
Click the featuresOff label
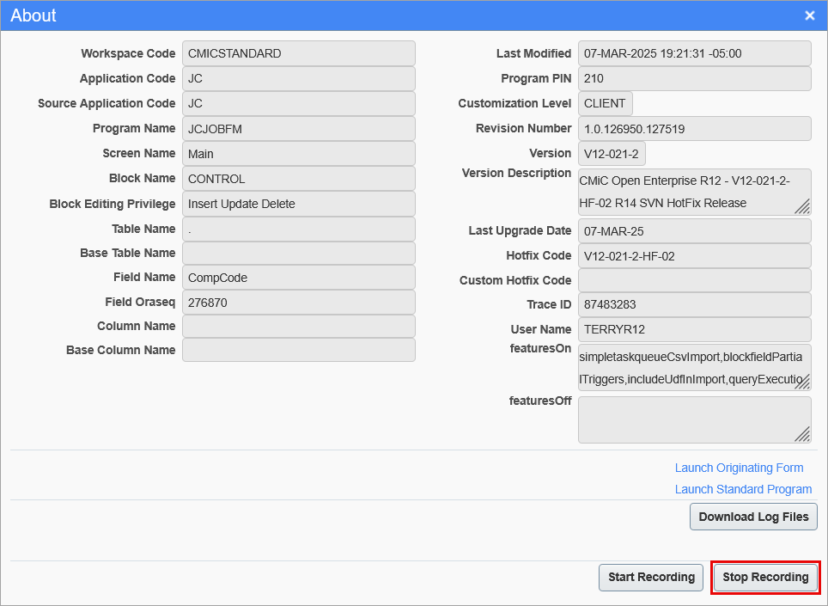click(x=540, y=401)
